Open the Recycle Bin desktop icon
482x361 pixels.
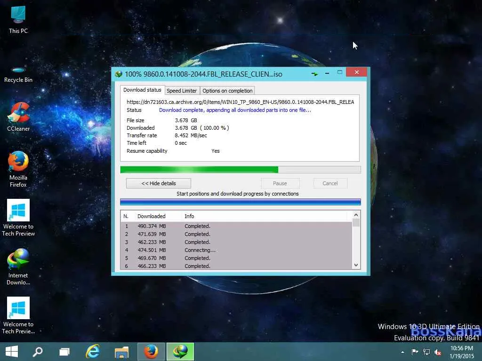point(18,74)
